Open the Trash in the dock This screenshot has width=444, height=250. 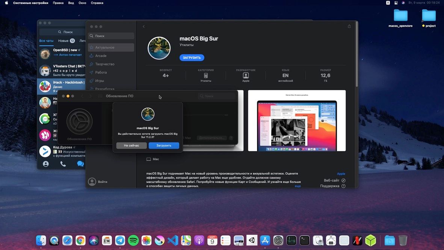point(403,241)
